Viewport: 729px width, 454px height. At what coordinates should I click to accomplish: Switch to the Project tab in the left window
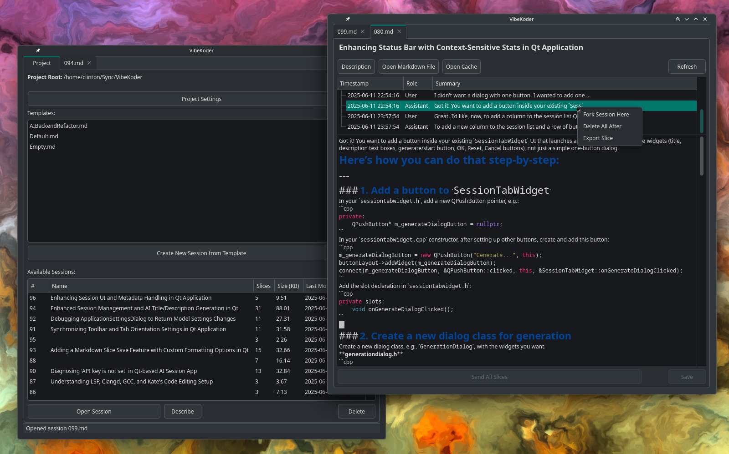42,63
